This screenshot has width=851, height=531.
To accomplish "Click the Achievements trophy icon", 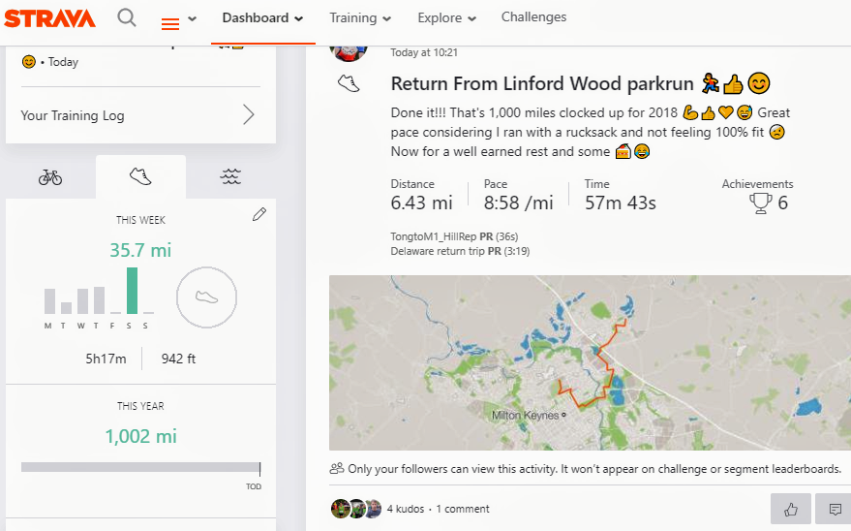I will pyautogui.click(x=760, y=203).
